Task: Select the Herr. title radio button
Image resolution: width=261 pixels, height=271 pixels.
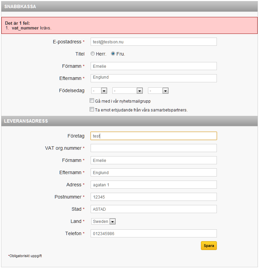Action: (x=93, y=54)
